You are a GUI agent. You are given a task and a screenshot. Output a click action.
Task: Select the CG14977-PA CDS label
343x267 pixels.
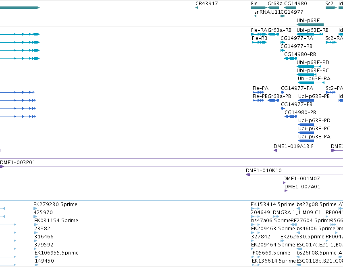[297, 88]
